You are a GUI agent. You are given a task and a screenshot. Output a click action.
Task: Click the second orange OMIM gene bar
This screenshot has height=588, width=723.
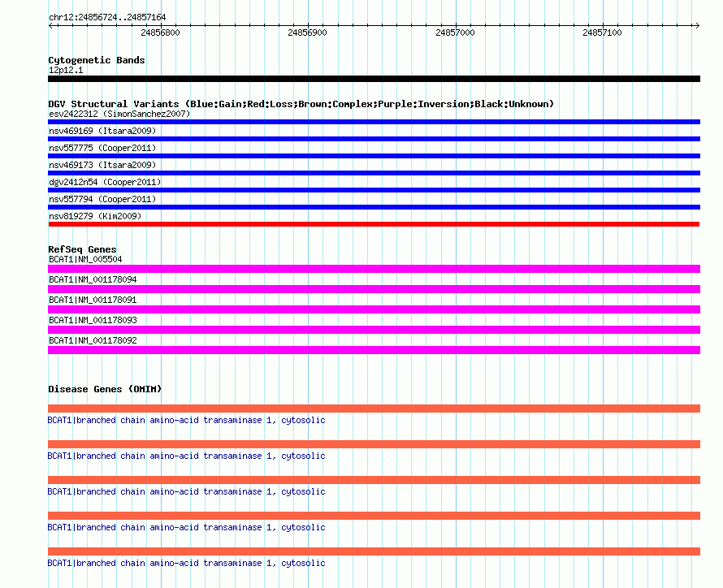click(374, 444)
